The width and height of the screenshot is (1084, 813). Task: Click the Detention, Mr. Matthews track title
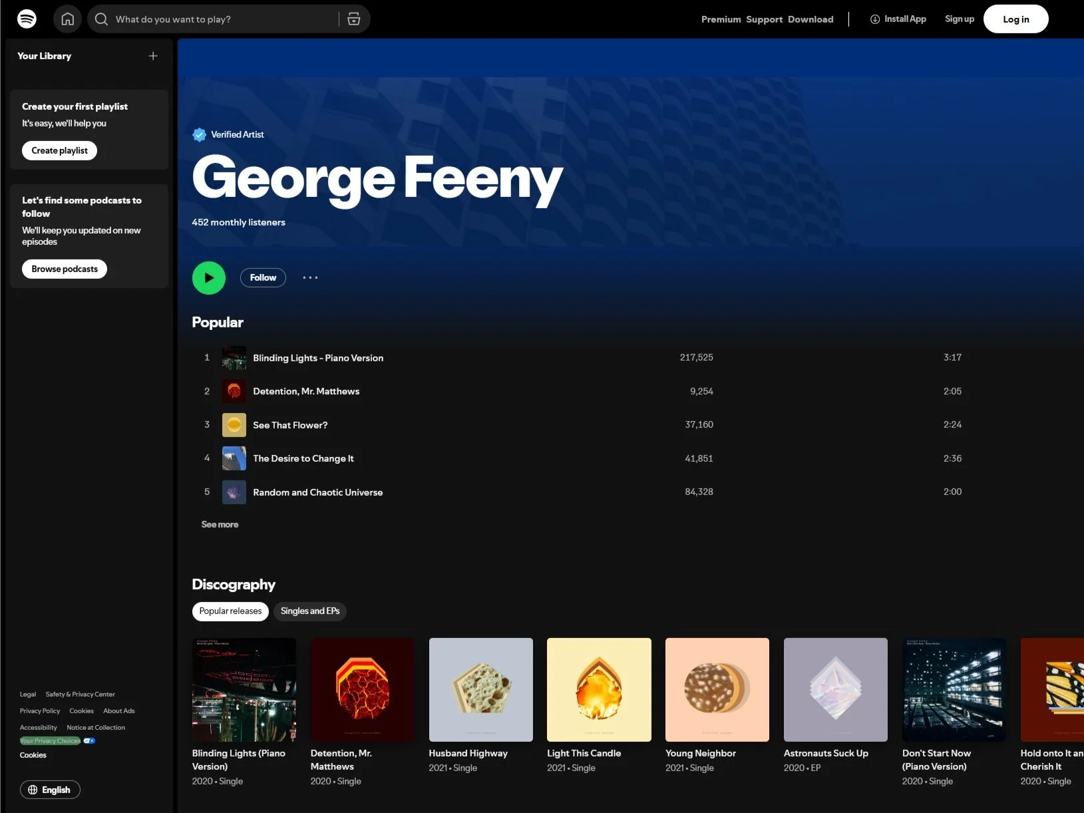306,391
